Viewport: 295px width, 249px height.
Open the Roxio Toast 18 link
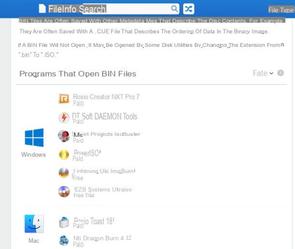click(94, 221)
